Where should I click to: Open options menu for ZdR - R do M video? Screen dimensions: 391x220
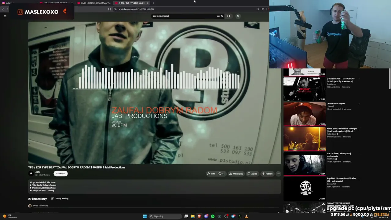point(359,154)
